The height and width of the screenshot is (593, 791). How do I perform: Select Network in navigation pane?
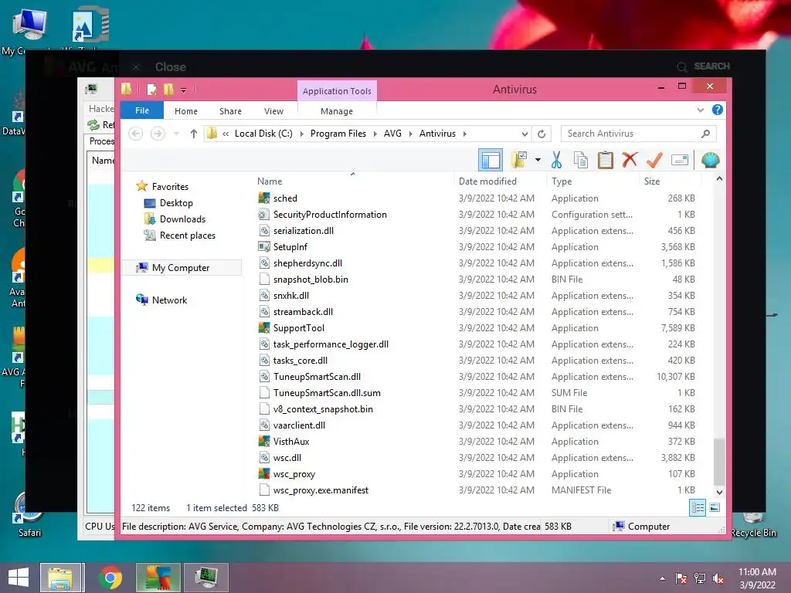[169, 300]
